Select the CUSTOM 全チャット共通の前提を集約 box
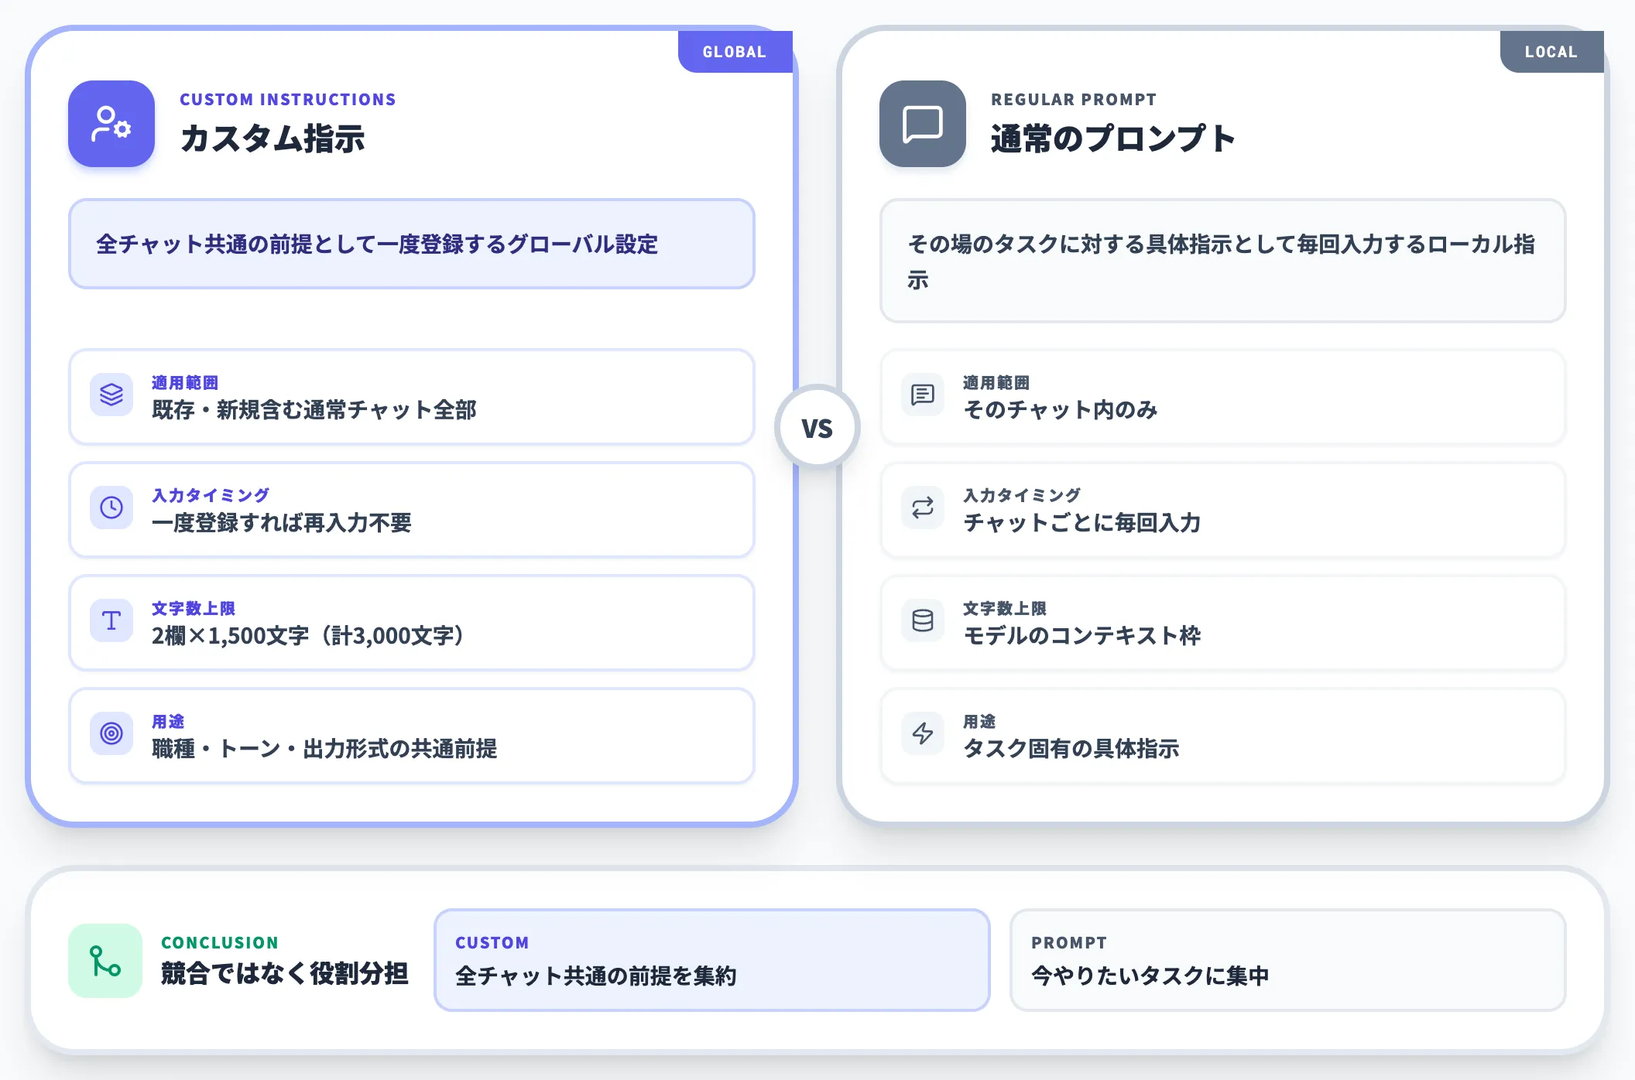The image size is (1635, 1080). [712, 960]
